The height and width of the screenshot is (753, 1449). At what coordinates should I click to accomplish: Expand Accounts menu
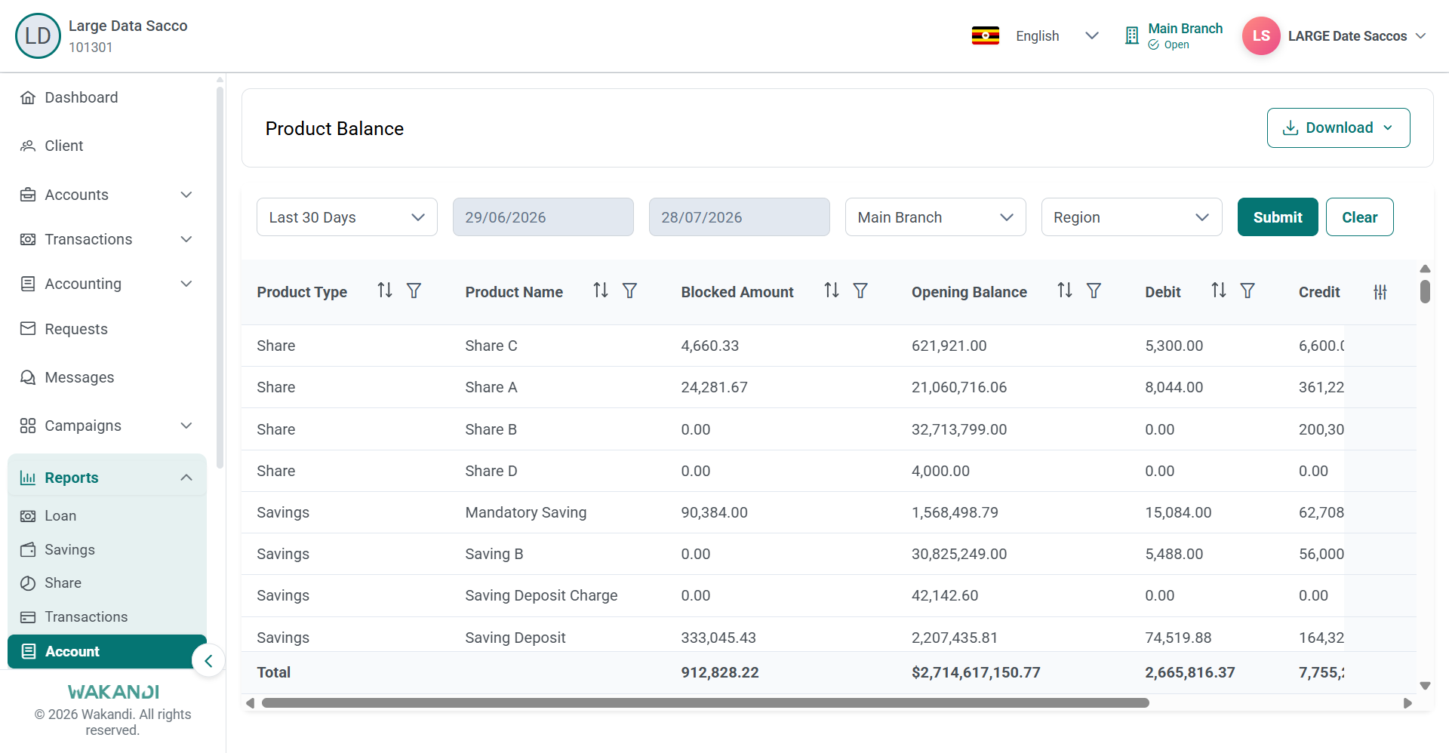(x=108, y=195)
